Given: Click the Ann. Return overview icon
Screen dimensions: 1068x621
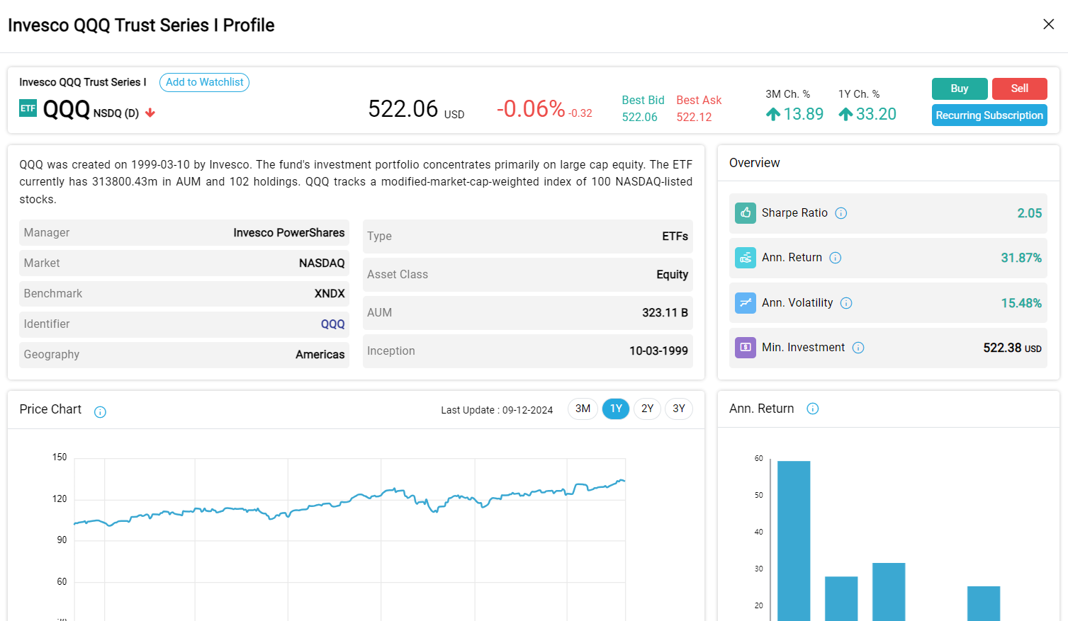Looking at the screenshot, I should [746, 258].
